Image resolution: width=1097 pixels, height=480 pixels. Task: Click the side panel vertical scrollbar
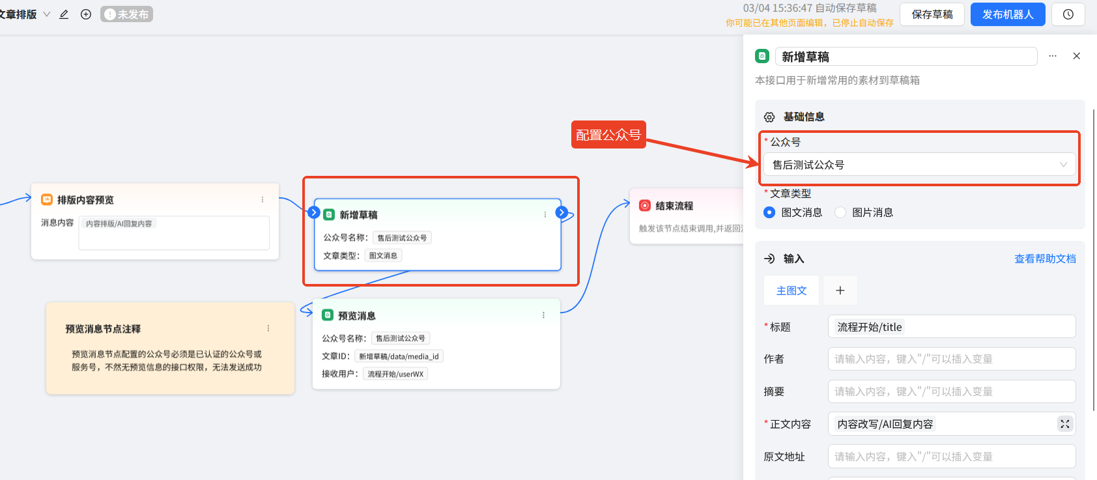pyautogui.click(x=1094, y=261)
